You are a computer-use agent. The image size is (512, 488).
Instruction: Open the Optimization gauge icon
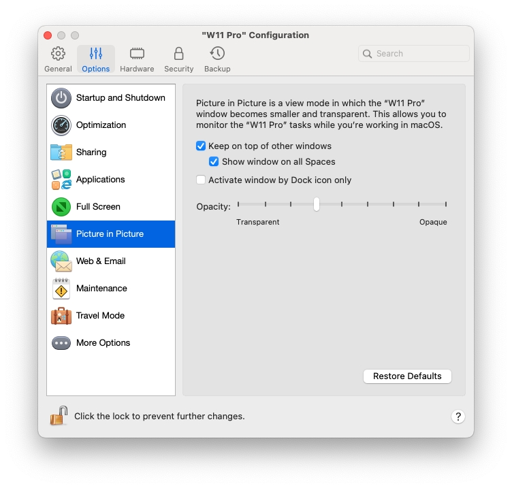click(x=61, y=125)
